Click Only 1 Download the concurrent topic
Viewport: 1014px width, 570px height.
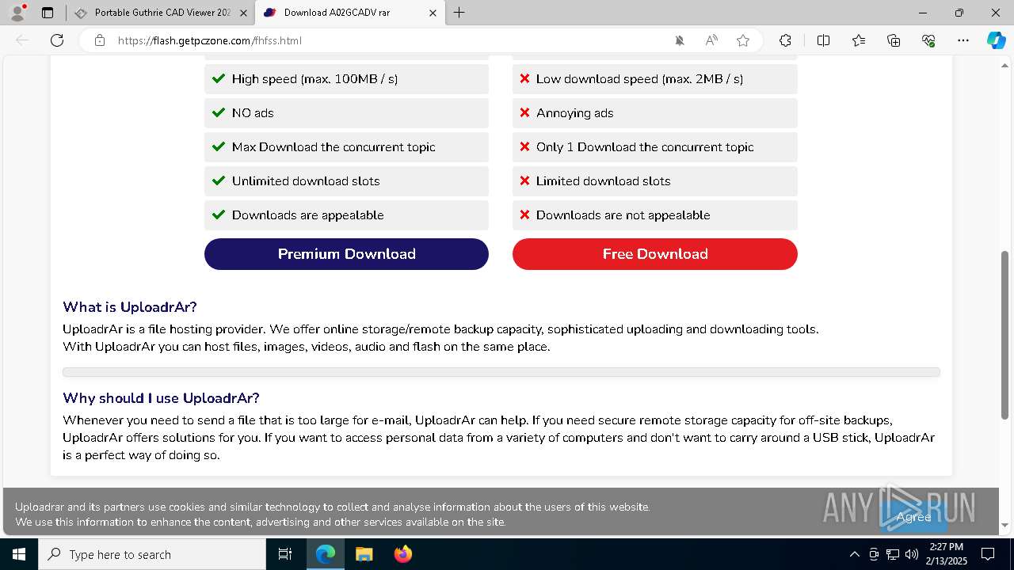coord(655,147)
